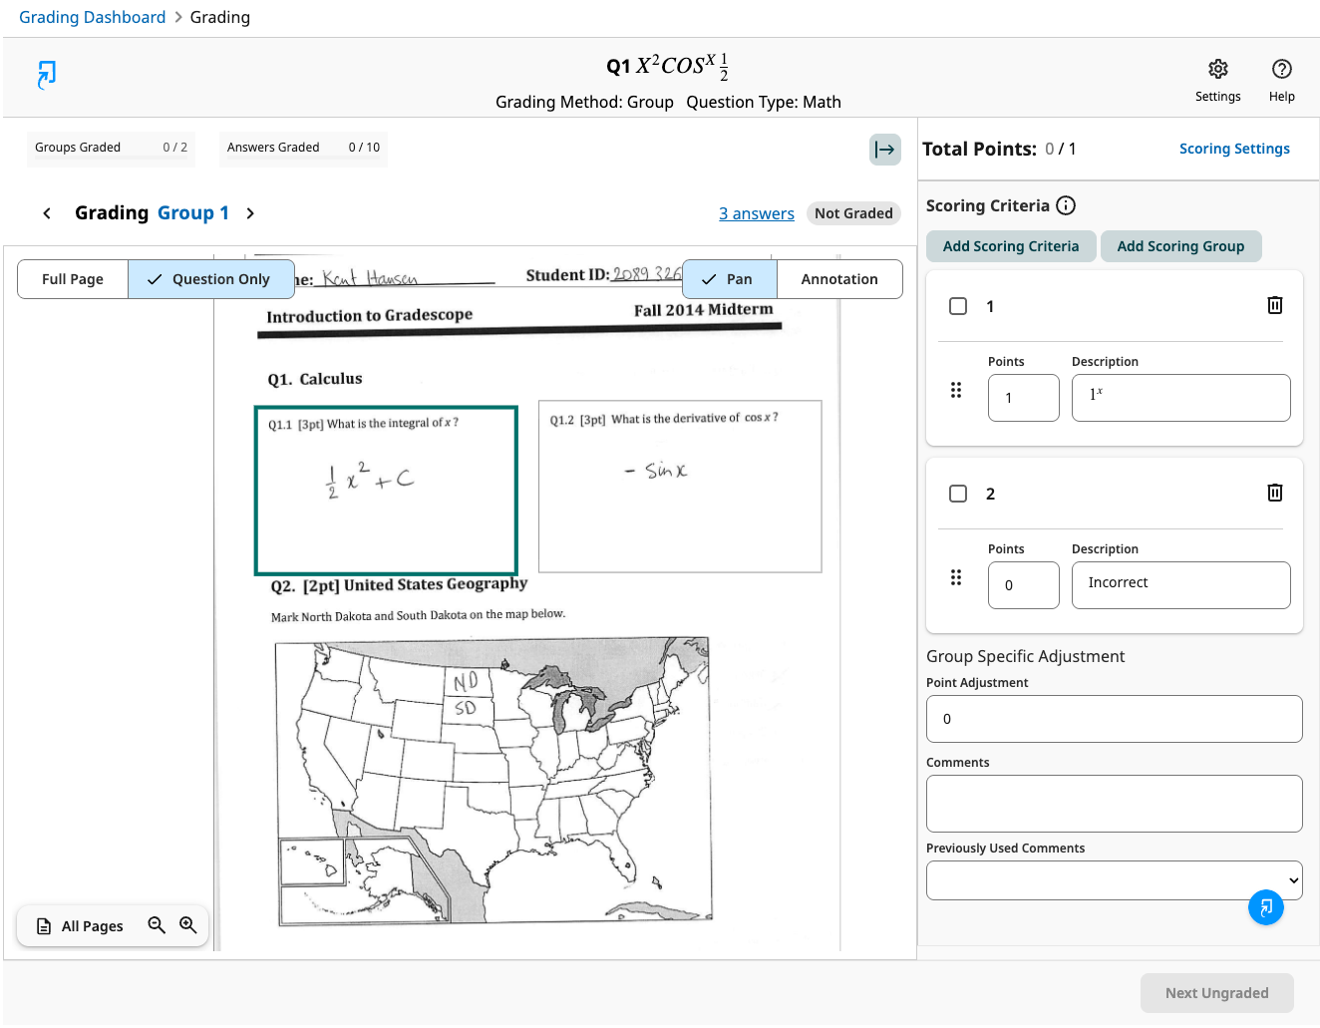Go to previous grading group chevron

pos(47,213)
